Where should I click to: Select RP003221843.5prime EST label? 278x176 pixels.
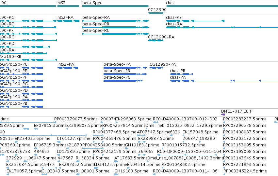[x=245, y=165]
